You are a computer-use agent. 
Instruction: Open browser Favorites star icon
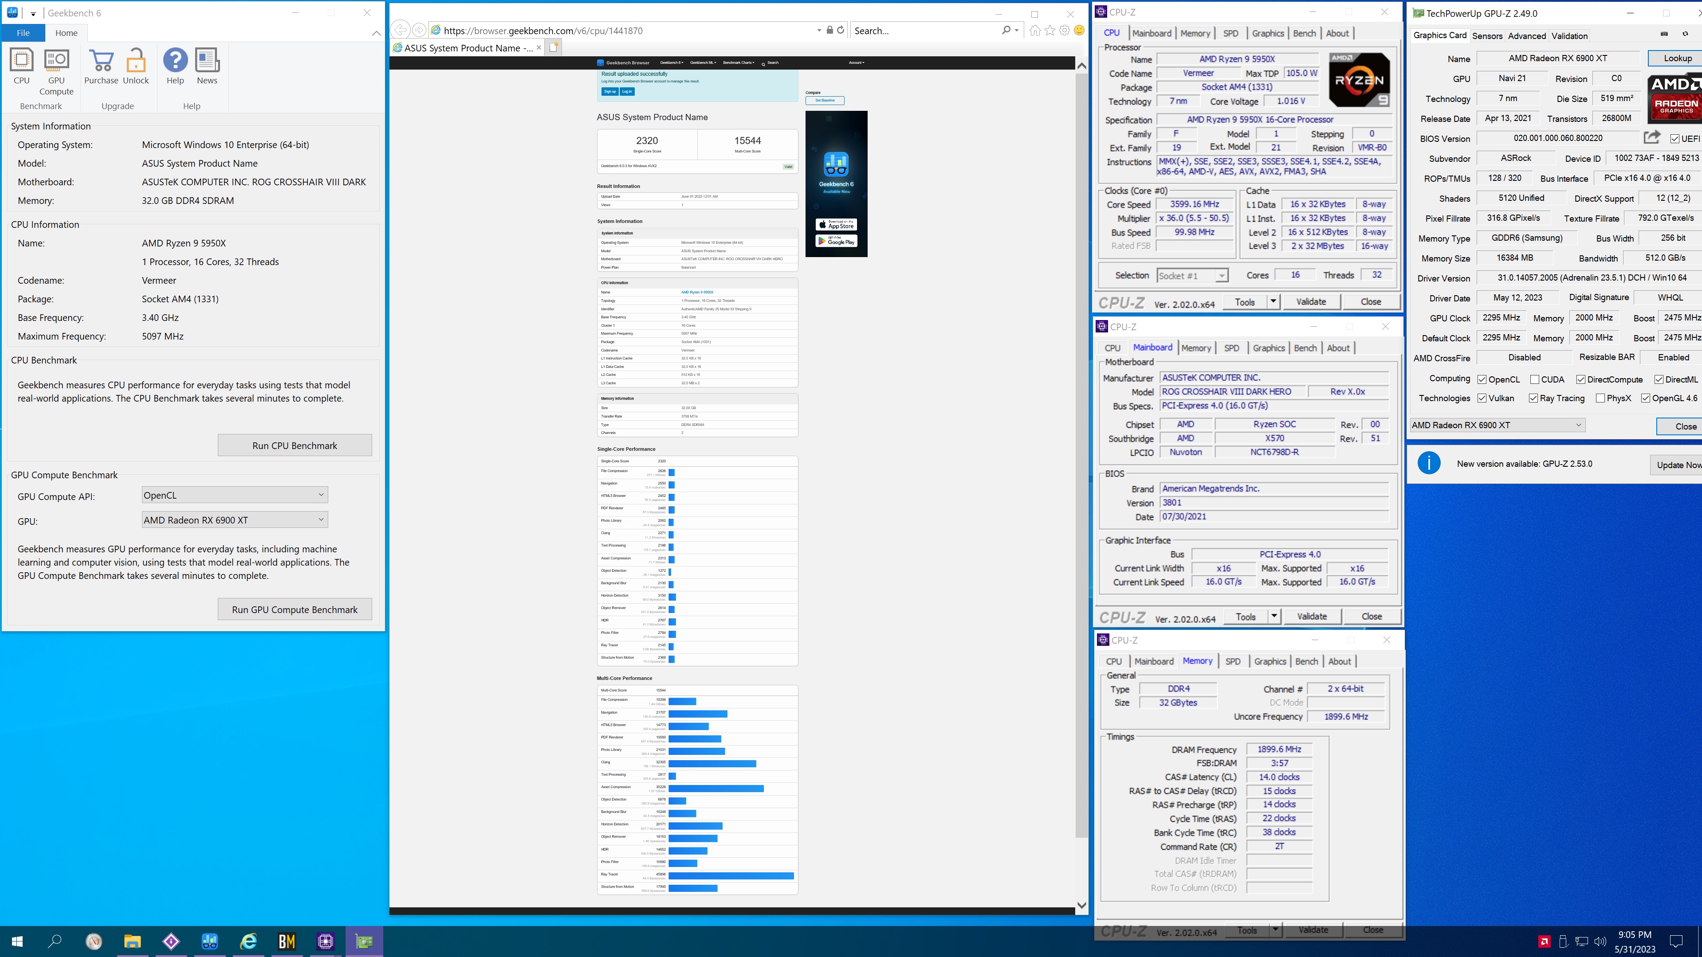tap(1050, 30)
